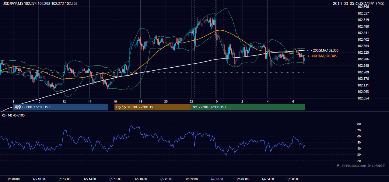The height and width of the screenshot is (182, 389).
Task: Select the Tokyo 08:00-15:30 JST session bar
Action: tap(60, 107)
